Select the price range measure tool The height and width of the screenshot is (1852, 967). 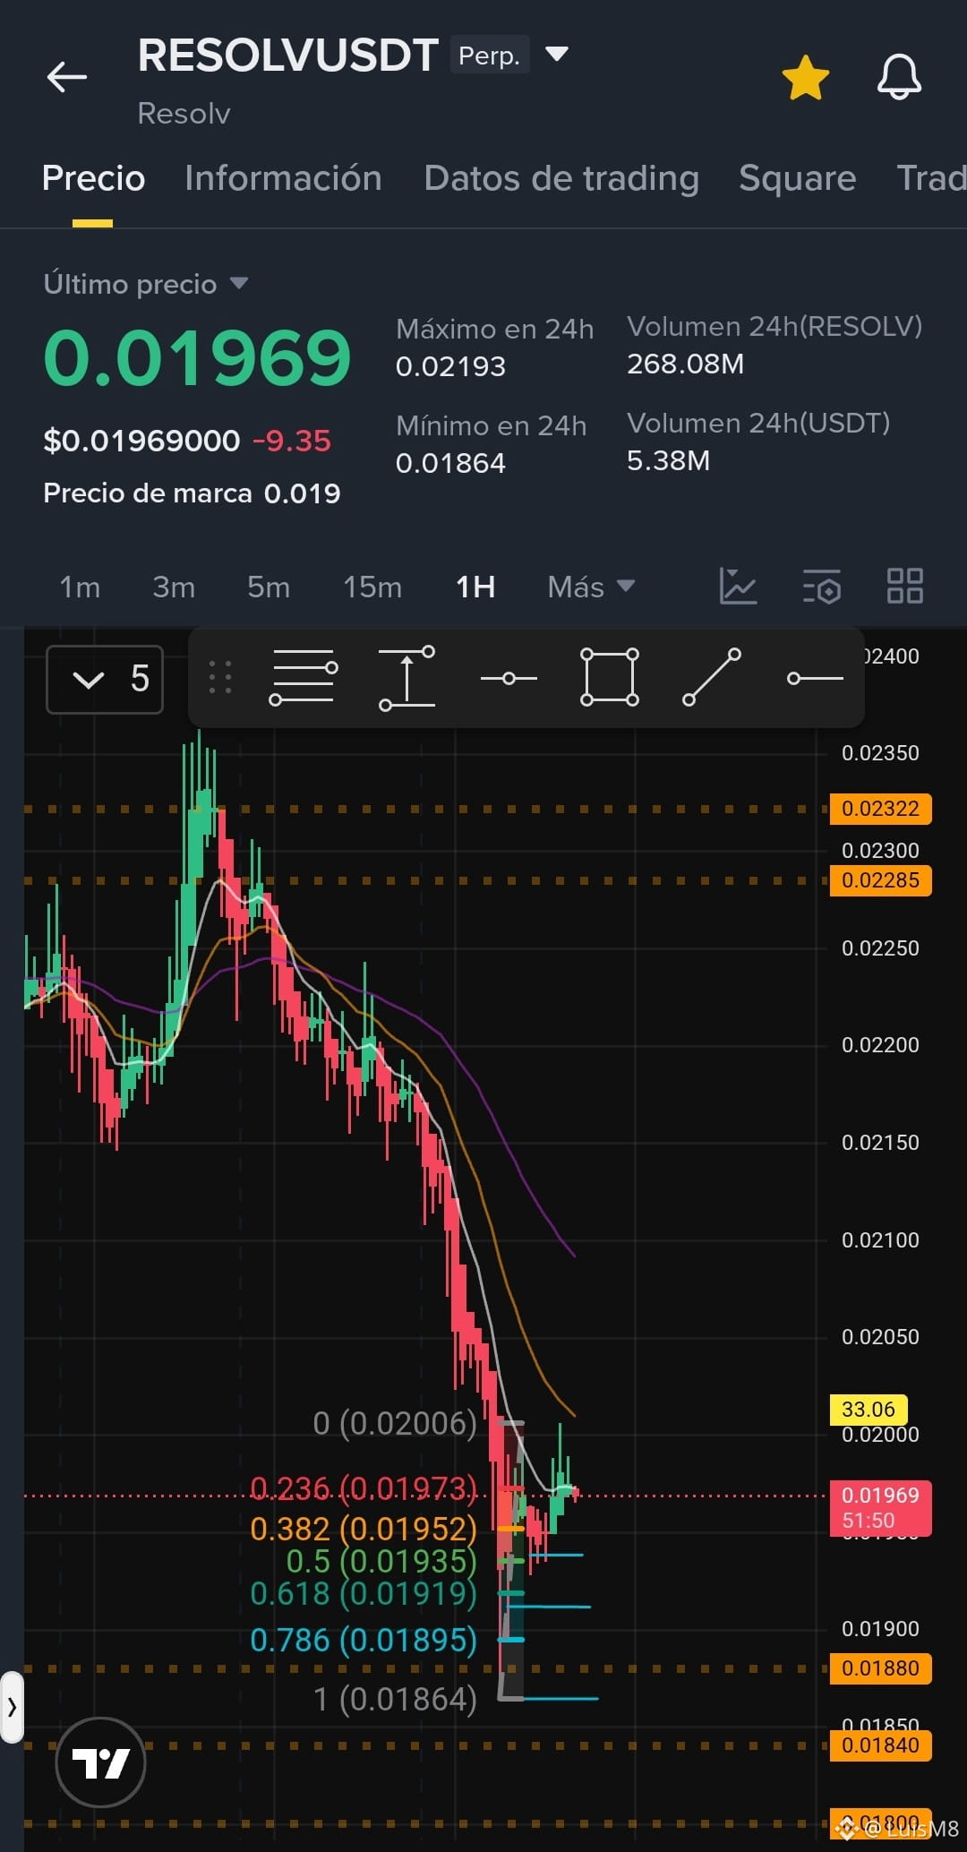pos(406,678)
